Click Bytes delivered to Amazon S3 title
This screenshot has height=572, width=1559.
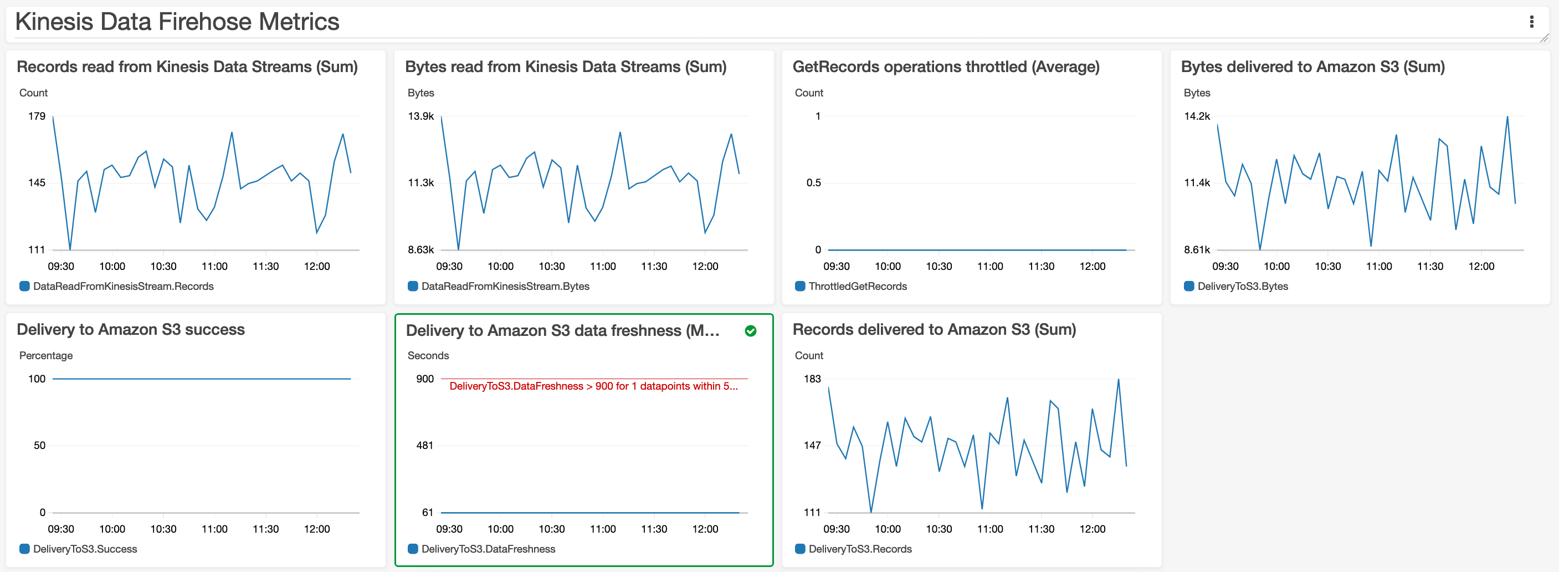point(1312,67)
